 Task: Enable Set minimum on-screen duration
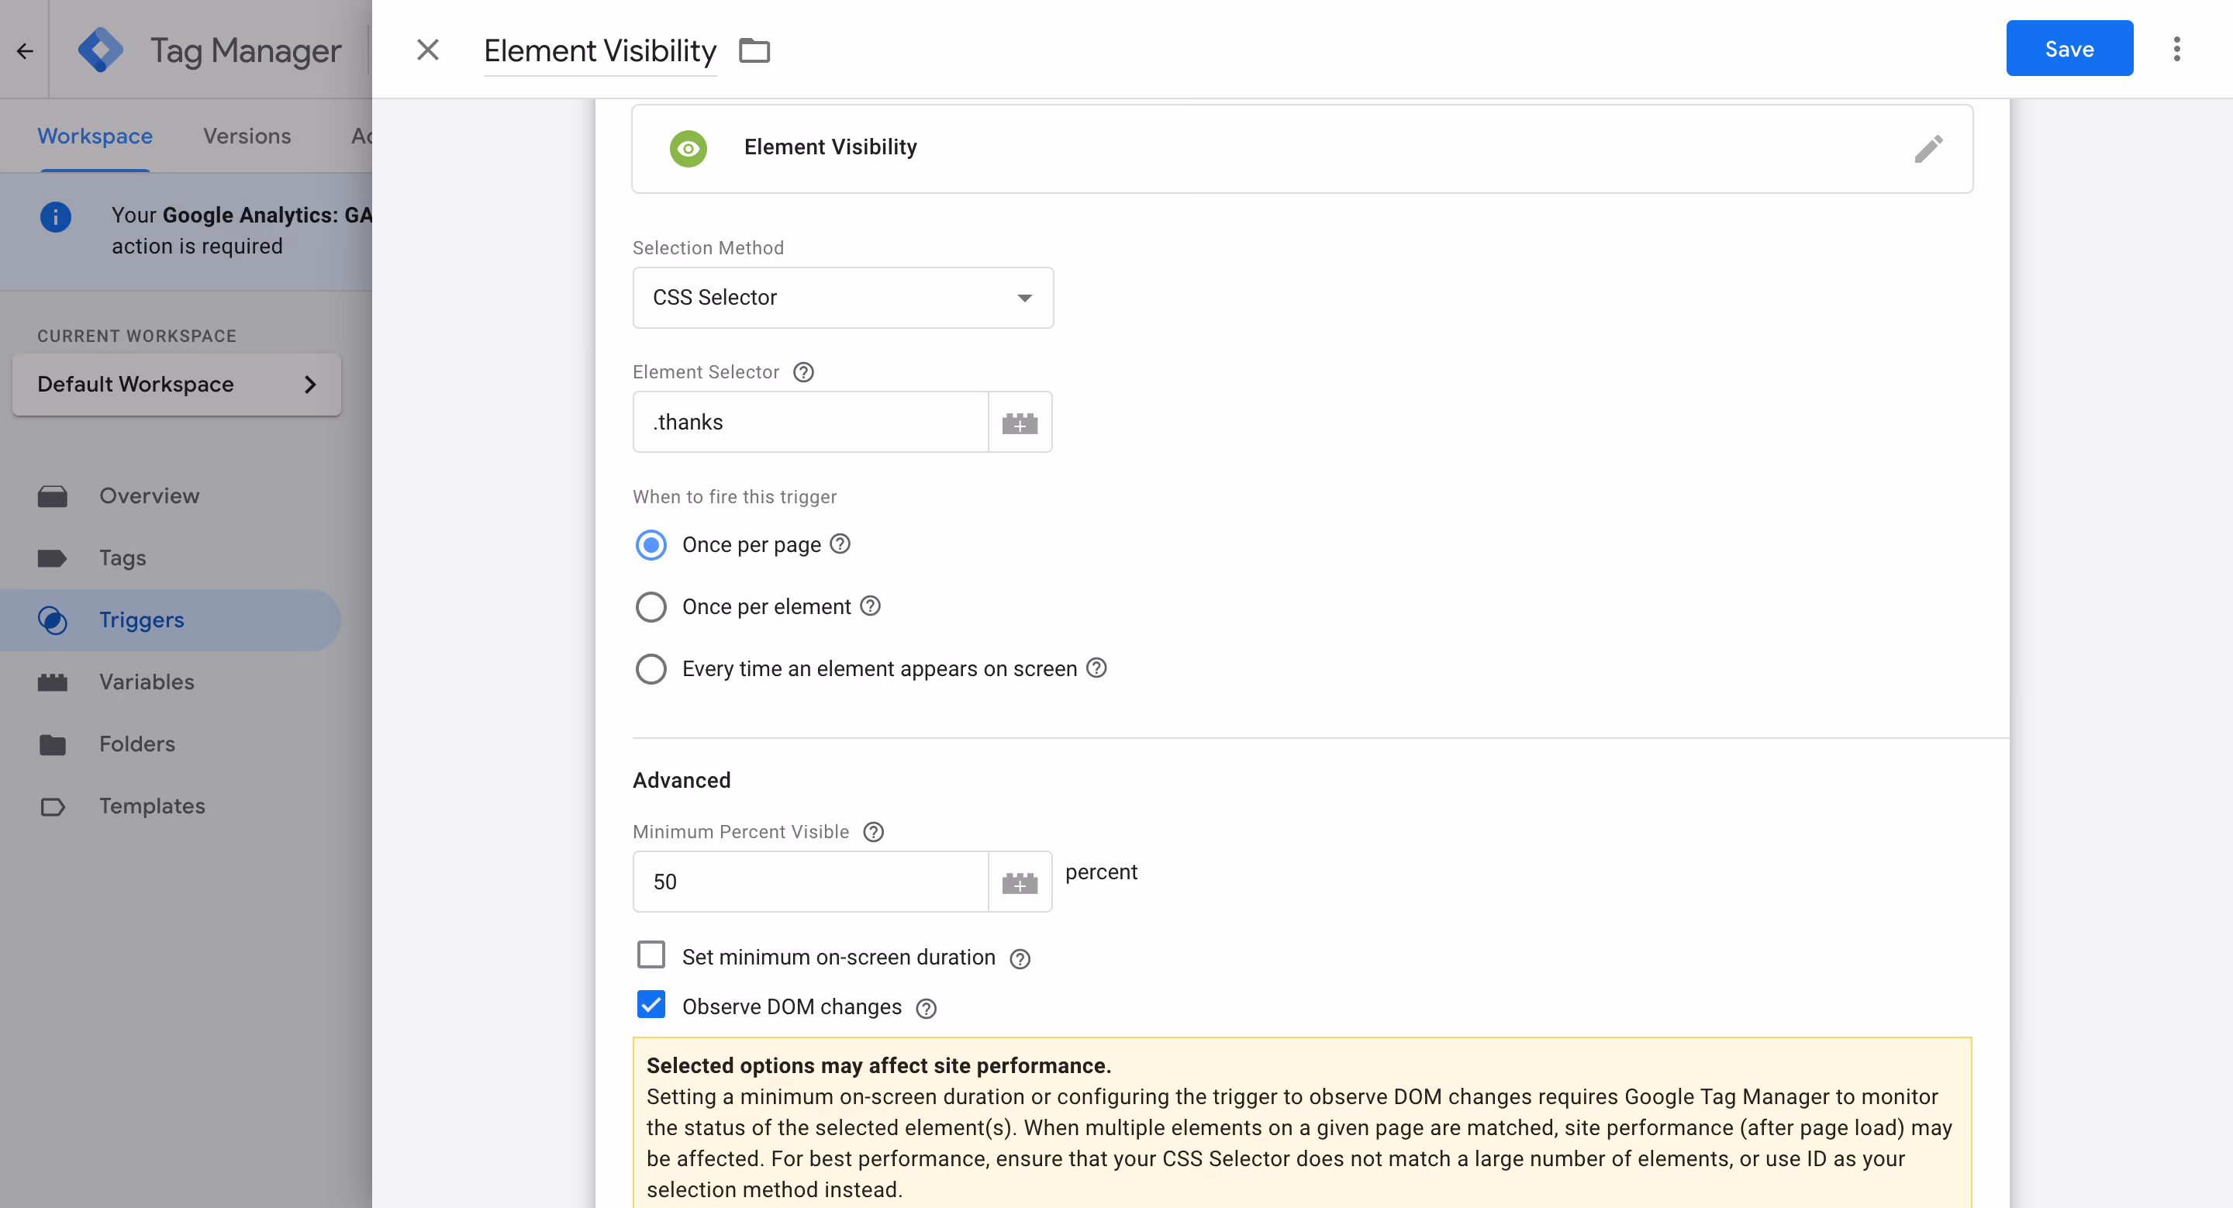pos(651,955)
